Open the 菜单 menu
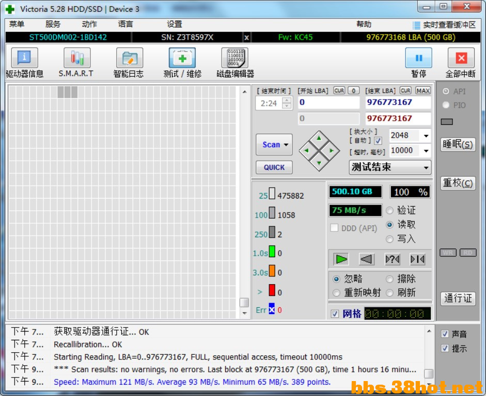Image resolution: width=486 pixels, height=396 pixels. [17, 24]
